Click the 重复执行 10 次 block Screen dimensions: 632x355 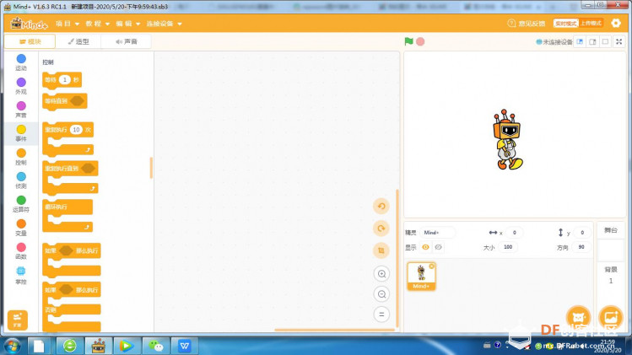pos(68,139)
